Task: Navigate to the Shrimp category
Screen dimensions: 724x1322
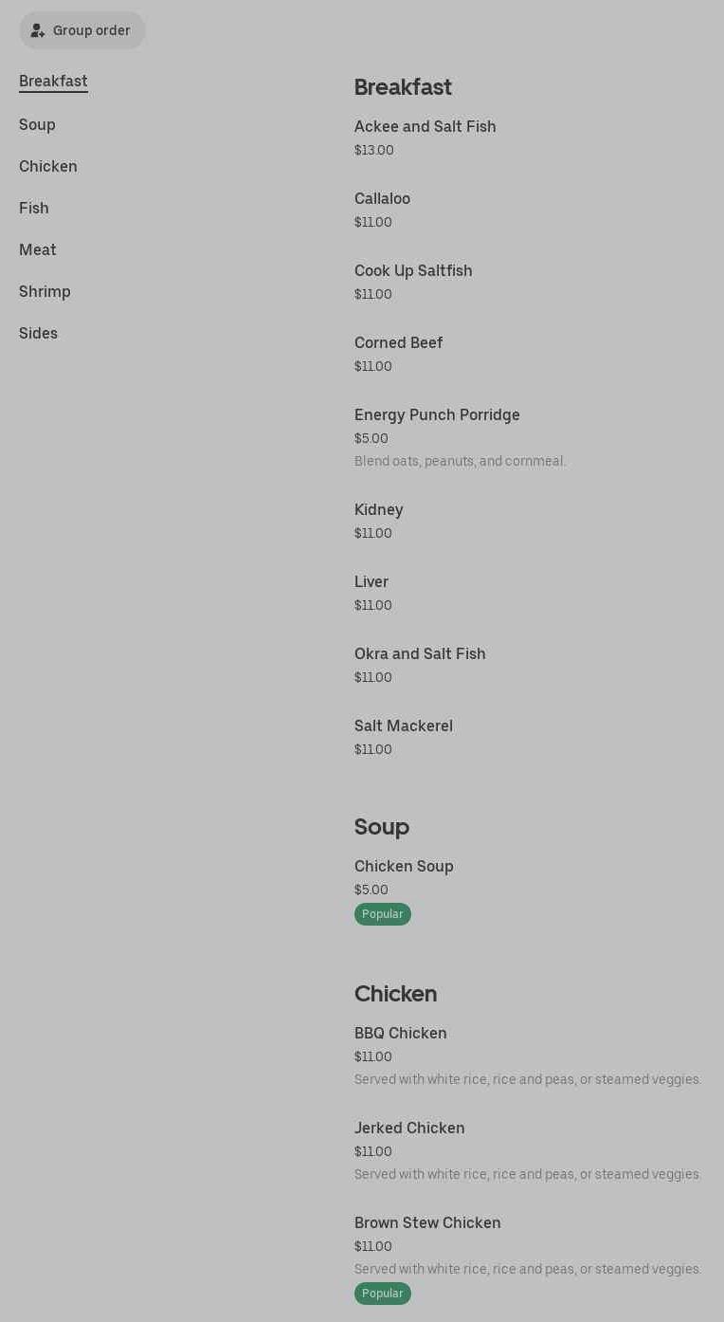Action: [45, 292]
